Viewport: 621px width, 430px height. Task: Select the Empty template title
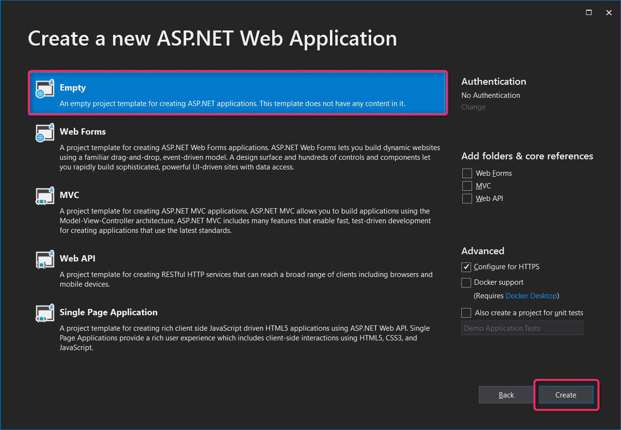(73, 88)
